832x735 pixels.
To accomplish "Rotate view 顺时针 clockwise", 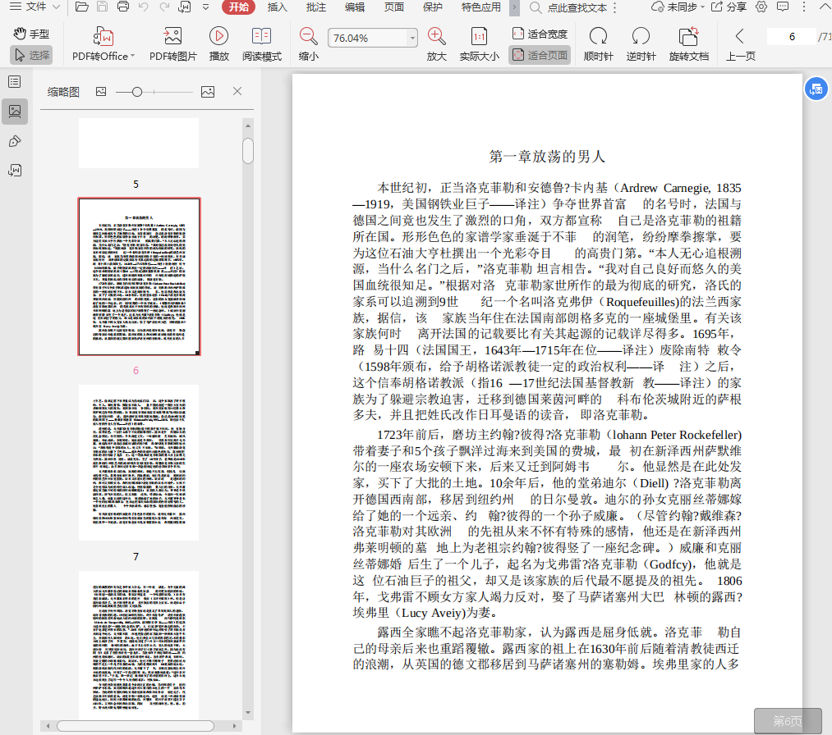I will [x=598, y=44].
